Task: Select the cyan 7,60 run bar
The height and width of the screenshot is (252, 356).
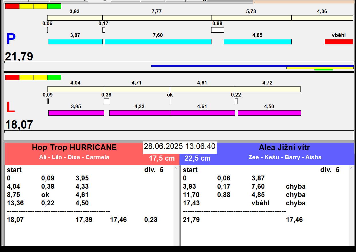Action: [x=158, y=42]
